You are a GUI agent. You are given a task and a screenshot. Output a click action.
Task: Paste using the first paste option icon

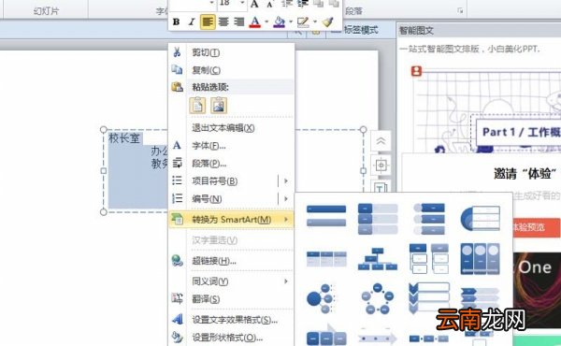pos(197,105)
